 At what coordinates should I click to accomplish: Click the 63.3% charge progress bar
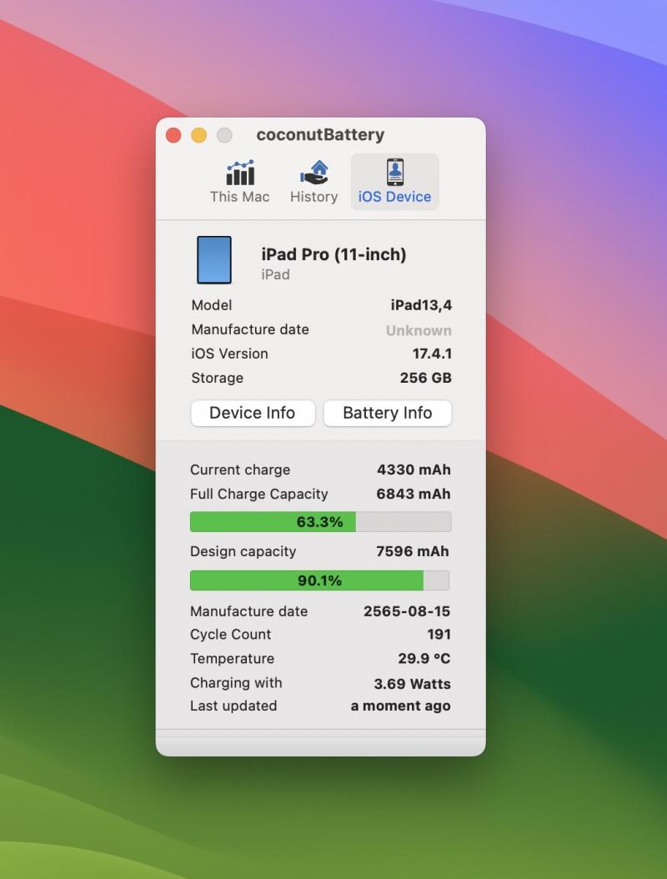[321, 522]
